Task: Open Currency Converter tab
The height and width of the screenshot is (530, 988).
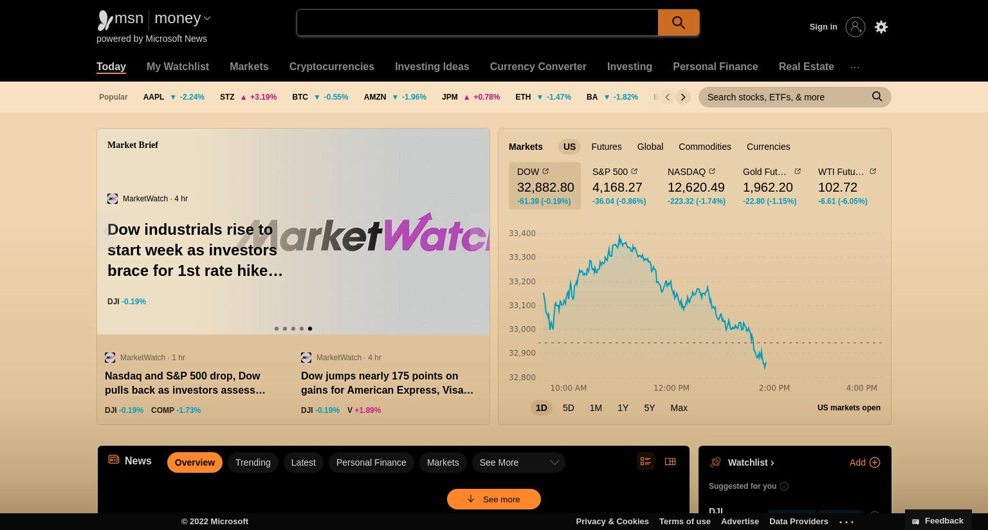Action: 538,67
